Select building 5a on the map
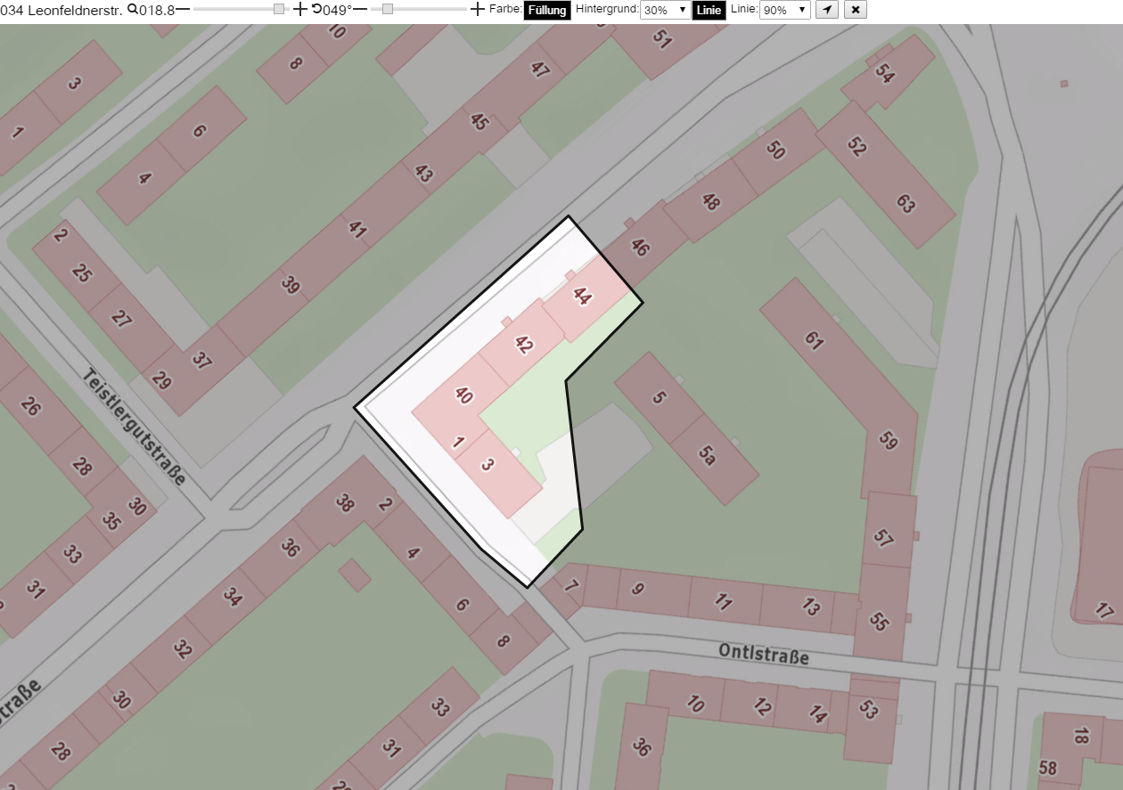The height and width of the screenshot is (790, 1123). 708,457
